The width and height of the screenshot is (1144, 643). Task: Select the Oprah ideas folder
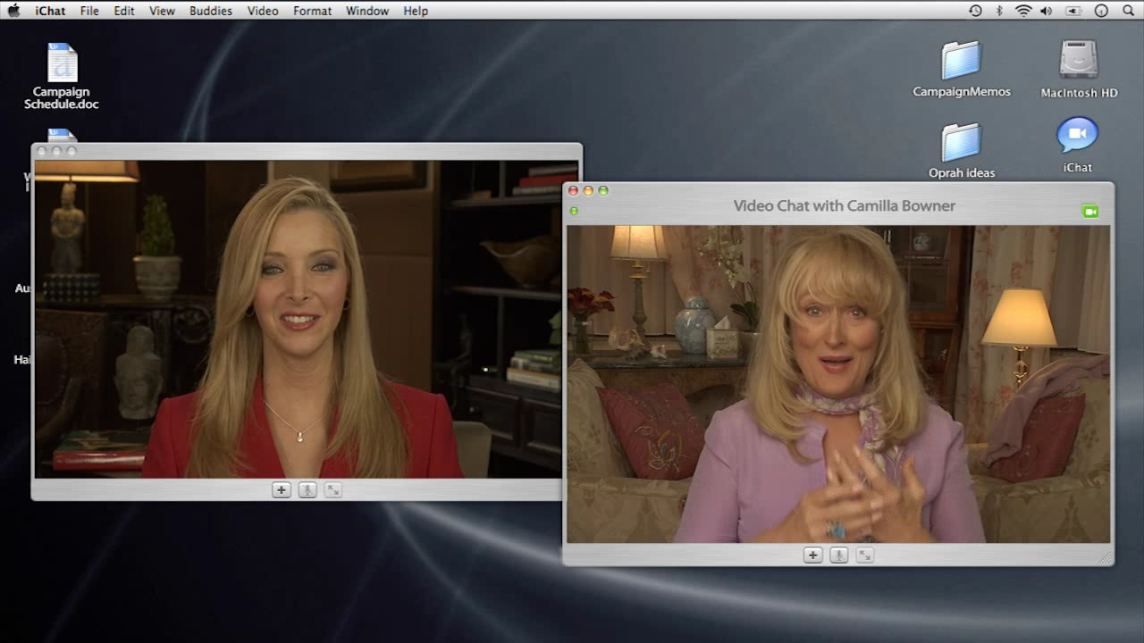coord(962,150)
